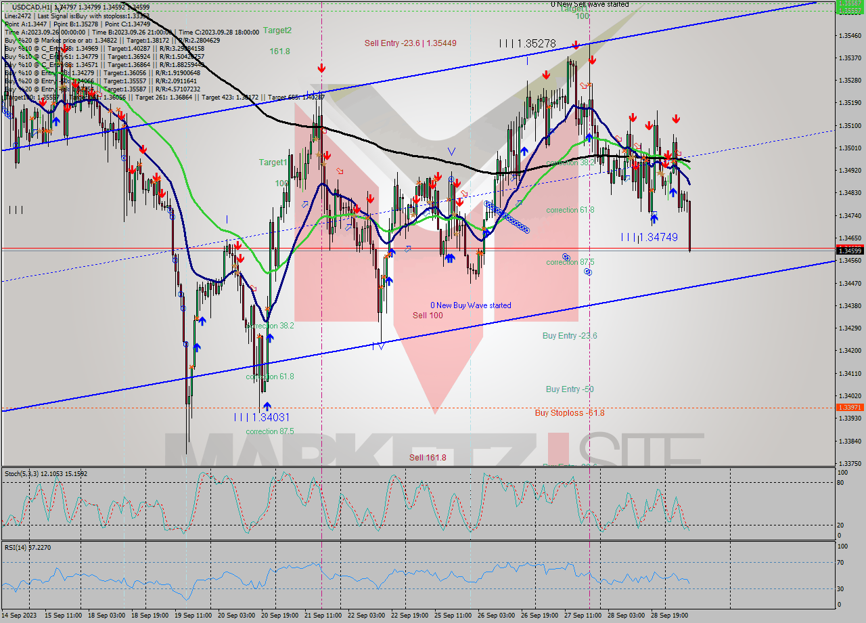This screenshot has height=623, width=866.
Task: Click the '19 Sep 11:00' time label
Action: (193, 615)
